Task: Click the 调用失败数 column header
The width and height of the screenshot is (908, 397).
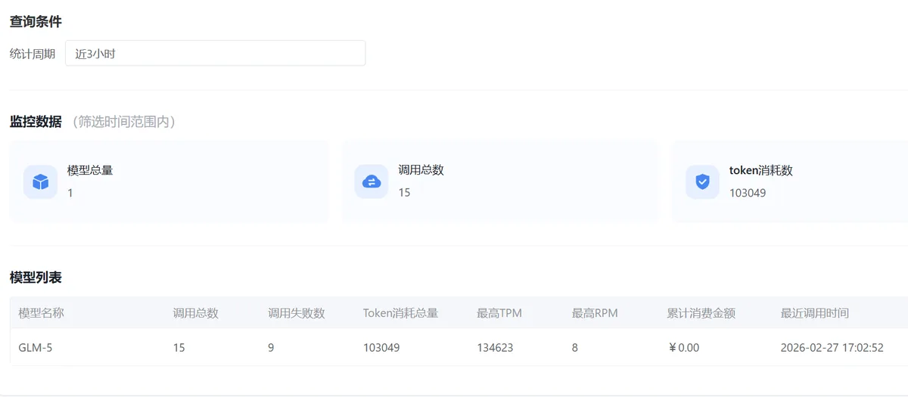Action: [x=297, y=313]
